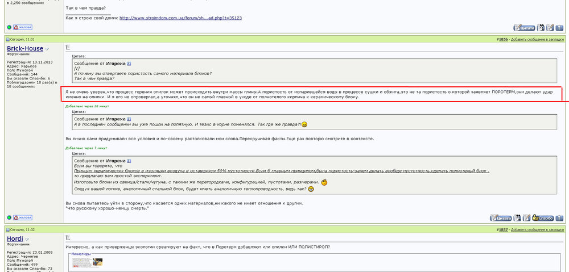Click green online status dot in Brick-House post

point(9,217)
